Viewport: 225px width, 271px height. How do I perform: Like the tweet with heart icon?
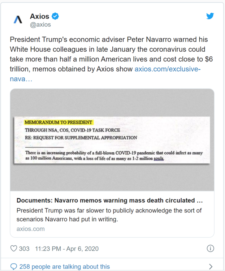pyautogui.click(x=14, y=249)
